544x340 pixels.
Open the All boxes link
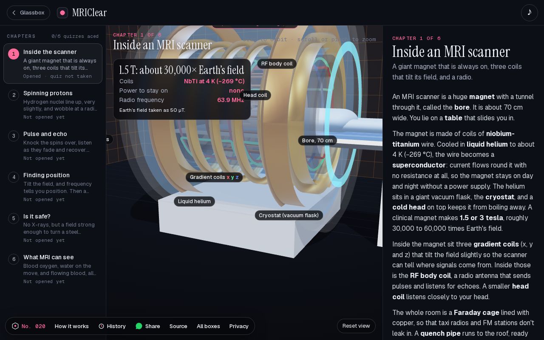click(208, 326)
